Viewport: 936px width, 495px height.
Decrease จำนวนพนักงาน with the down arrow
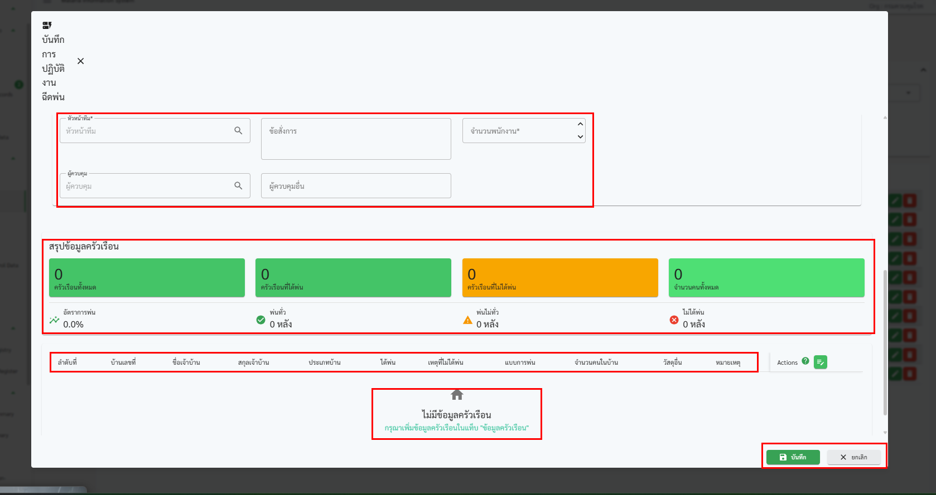(580, 137)
